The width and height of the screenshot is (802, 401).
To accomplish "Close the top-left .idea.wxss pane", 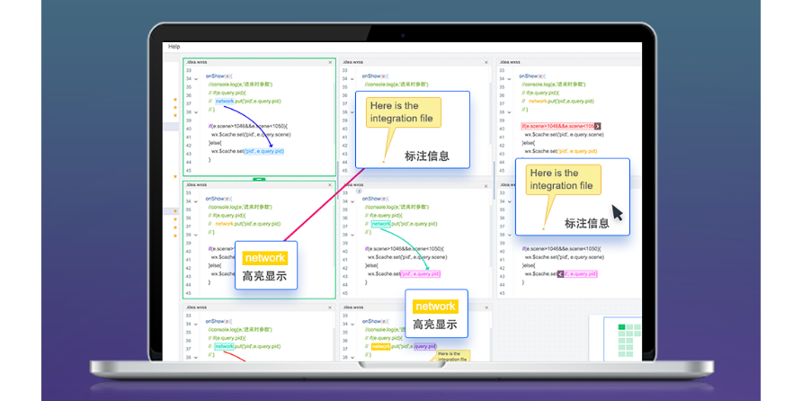I will click(x=330, y=63).
